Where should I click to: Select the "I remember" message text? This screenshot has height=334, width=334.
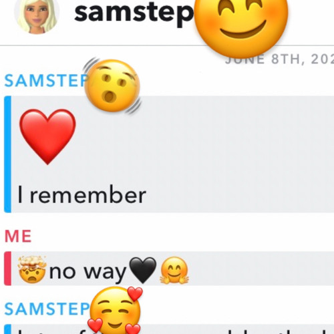point(81,195)
